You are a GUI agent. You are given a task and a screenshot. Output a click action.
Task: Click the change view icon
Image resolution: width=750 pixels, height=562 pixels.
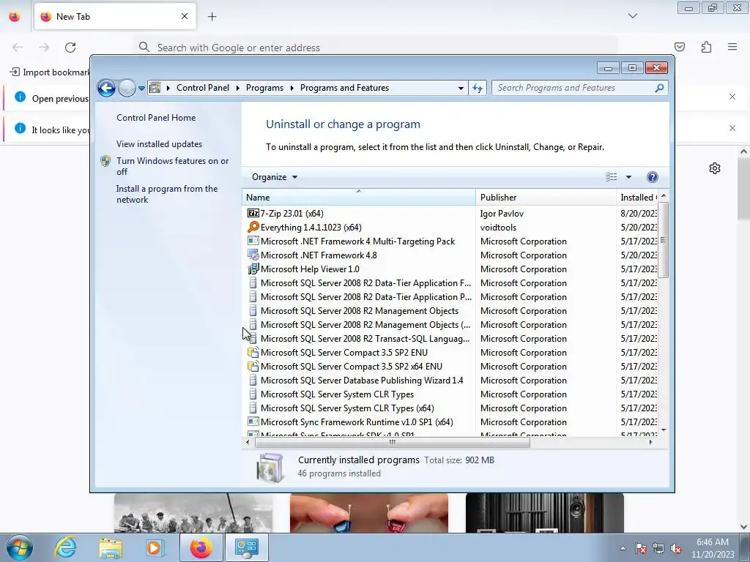click(x=612, y=177)
